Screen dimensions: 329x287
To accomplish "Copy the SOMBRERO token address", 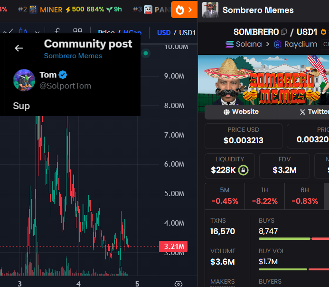I will tap(284, 32).
